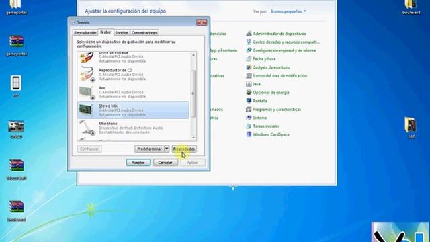The width and height of the screenshot is (430, 242).
Task: Switch to the Comunicaciones tab
Action: tap(144, 33)
